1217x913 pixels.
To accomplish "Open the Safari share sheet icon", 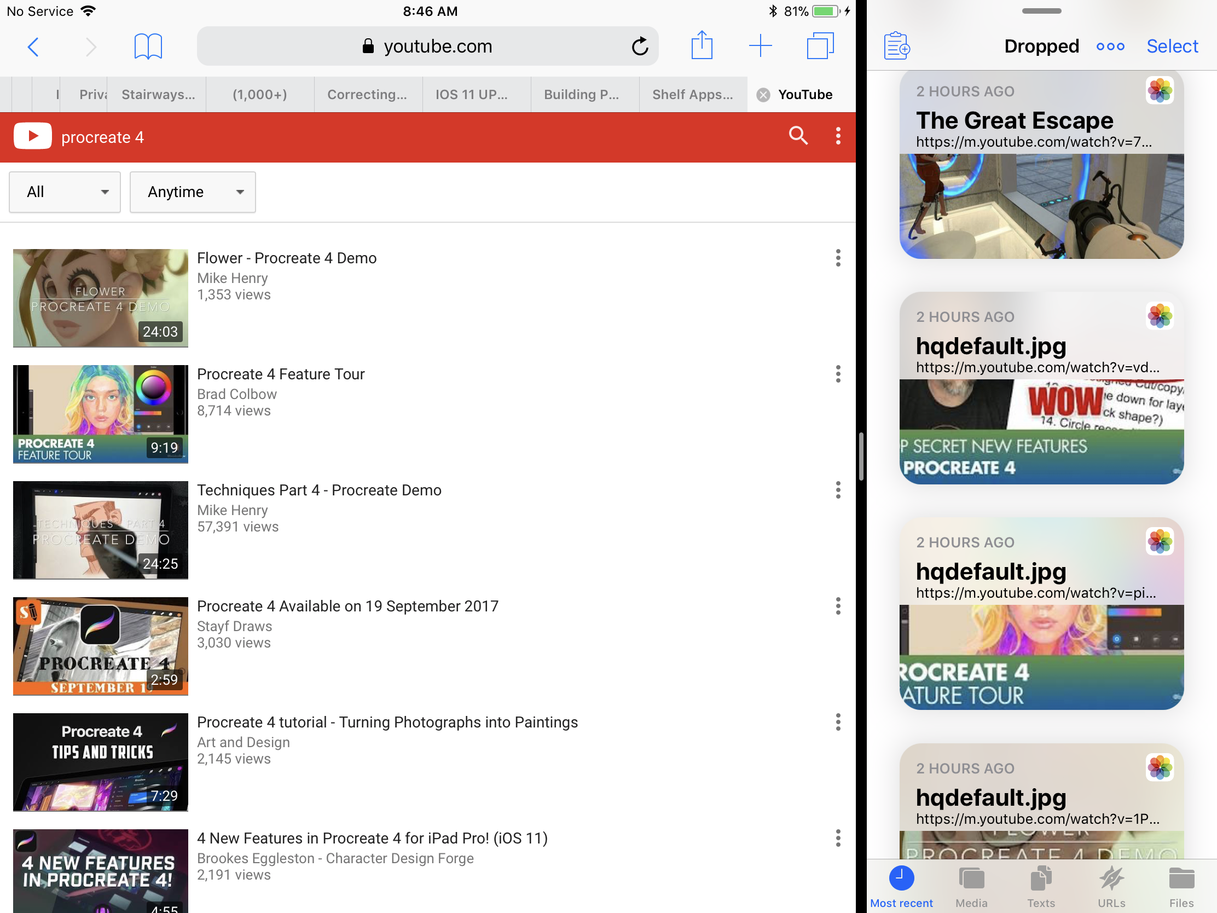I will pyautogui.click(x=702, y=45).
